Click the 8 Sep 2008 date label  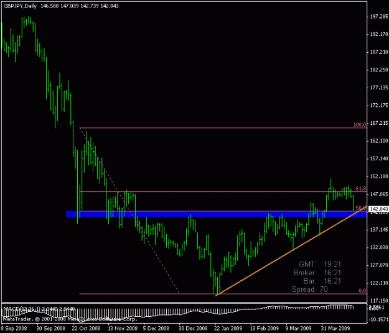(x=14, y=329)
